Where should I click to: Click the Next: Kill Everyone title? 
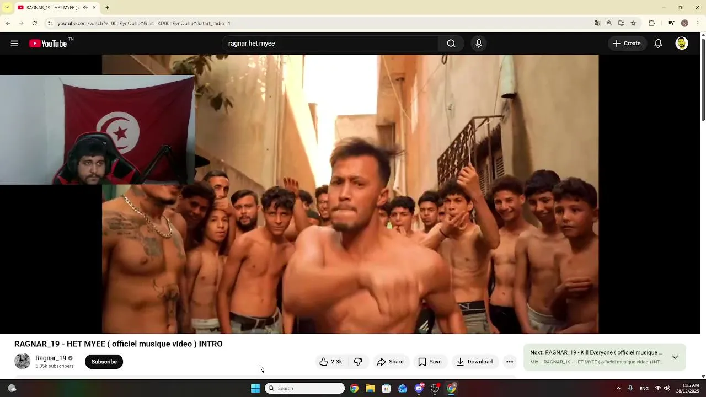[596, 352]
